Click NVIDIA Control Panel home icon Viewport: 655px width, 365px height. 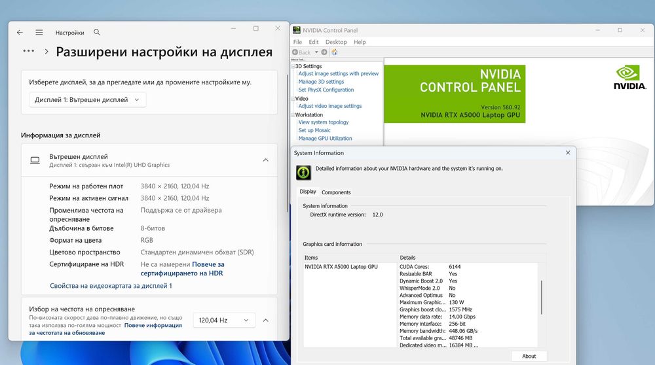point(335,52)
